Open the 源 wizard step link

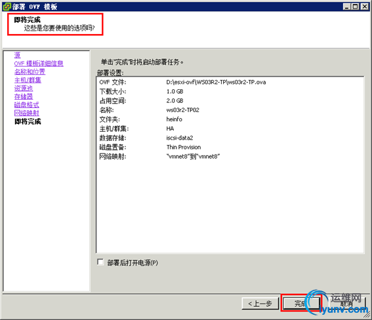coord(17,55)
